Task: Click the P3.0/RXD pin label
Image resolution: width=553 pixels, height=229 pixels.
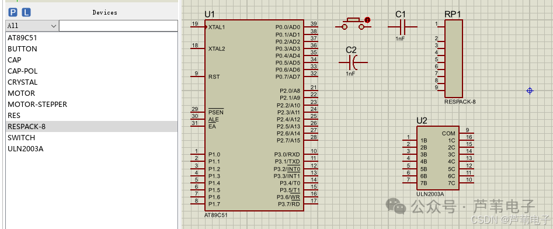Action: coord(287,154)
